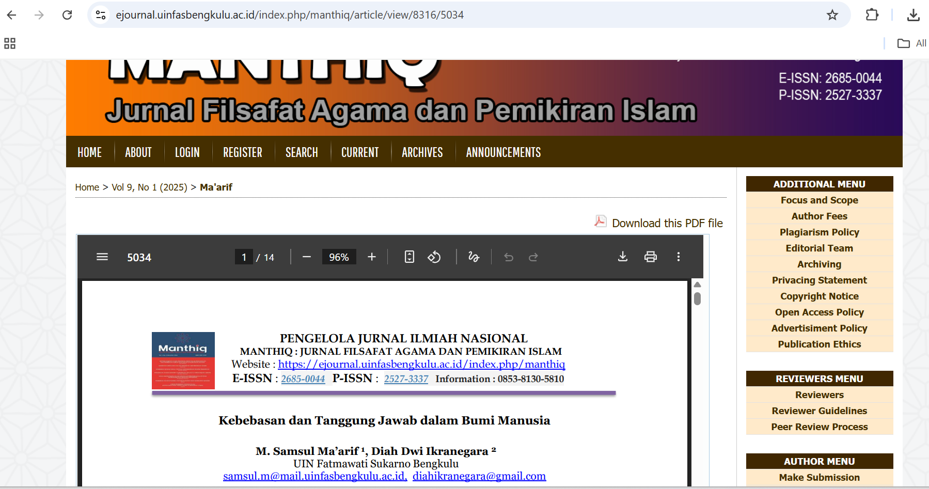Edit the 96% zoom level field
Screen dimensions: 929x489
(x=339, y=257)
